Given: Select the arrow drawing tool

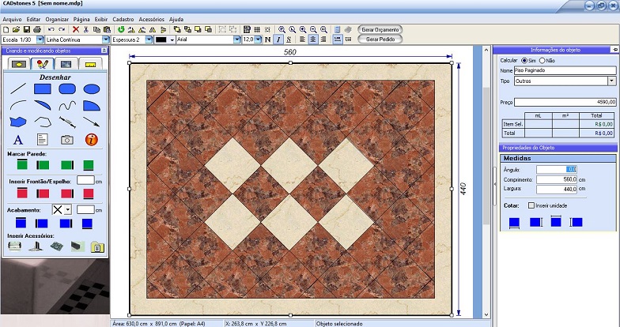Looking at the screenshot, I should click(x=92, y=122).
